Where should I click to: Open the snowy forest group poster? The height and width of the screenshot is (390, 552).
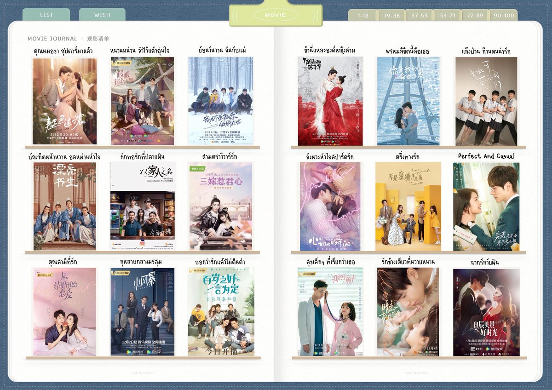tap(220, 101)
